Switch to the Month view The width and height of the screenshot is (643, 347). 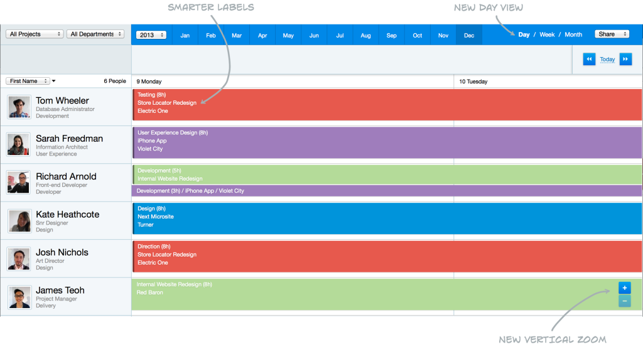pyautogui.click(x=573, y=35)
